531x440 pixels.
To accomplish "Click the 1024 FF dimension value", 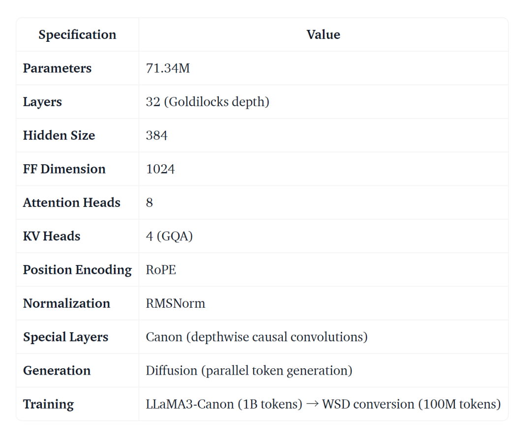I will click(160, 169).
